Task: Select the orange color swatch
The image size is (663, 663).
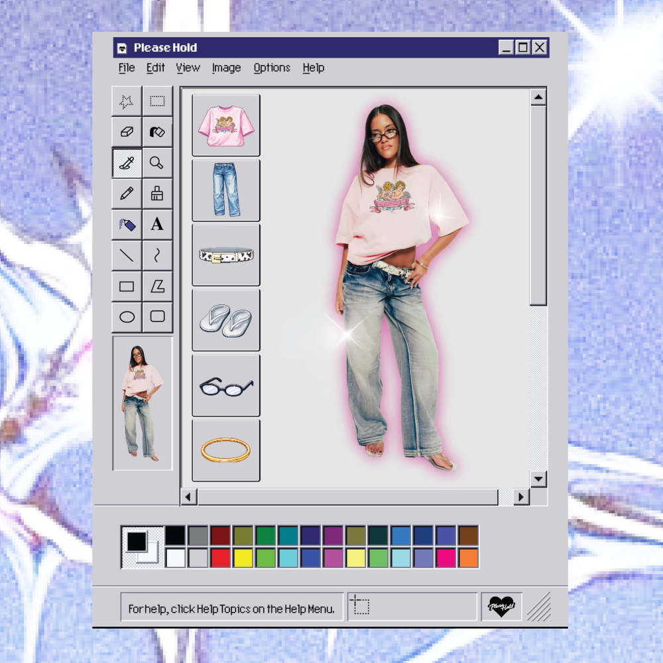Action: tap(469, 558)
